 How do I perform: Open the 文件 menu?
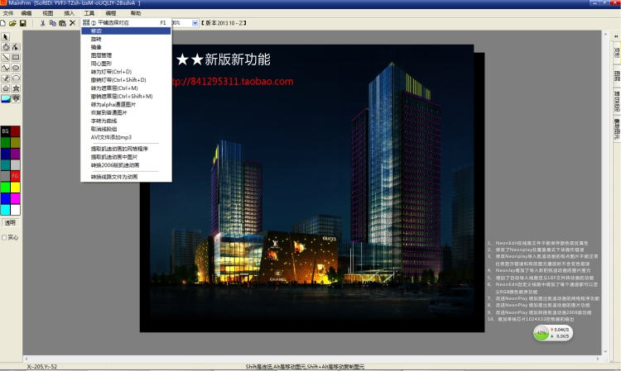pyautogui.click(x=8, y=13)
